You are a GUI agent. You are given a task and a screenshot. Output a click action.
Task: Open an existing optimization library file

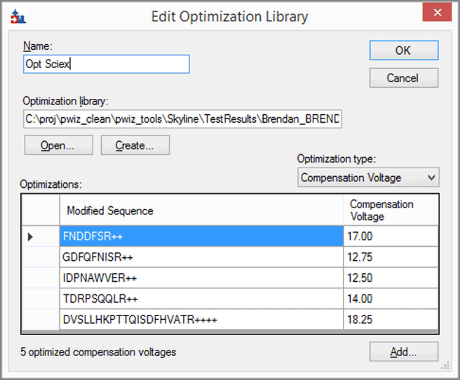pos(58,145)
